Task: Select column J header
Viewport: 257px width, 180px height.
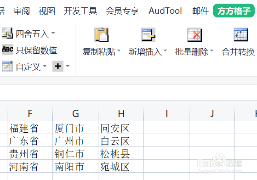Action: click(212, 113)
